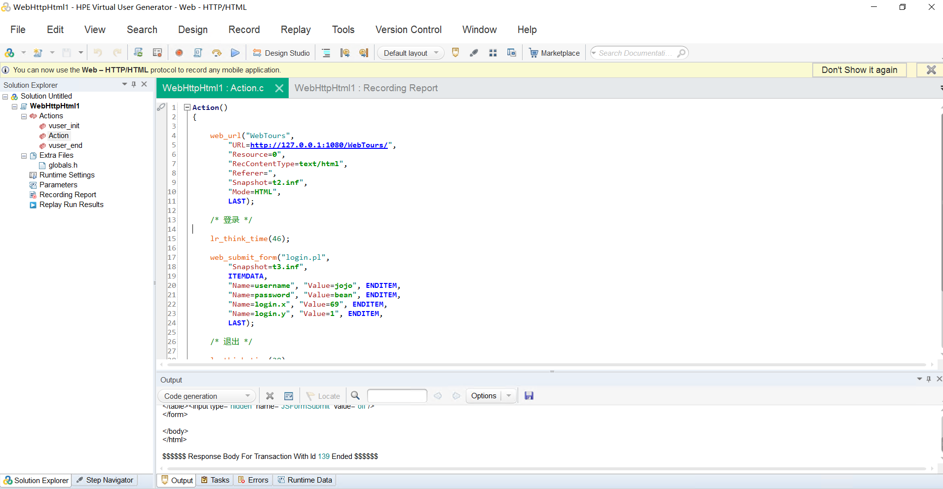This screenshot has width=943, height=489.
Task: Save the output log with the disk icon
Action: [x=529, y=396]
